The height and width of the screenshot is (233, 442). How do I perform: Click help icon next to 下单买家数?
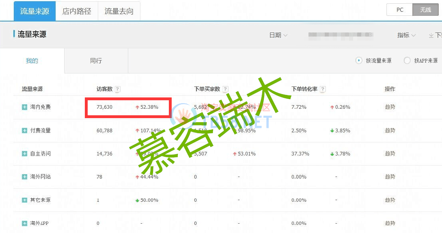[225, 89]
